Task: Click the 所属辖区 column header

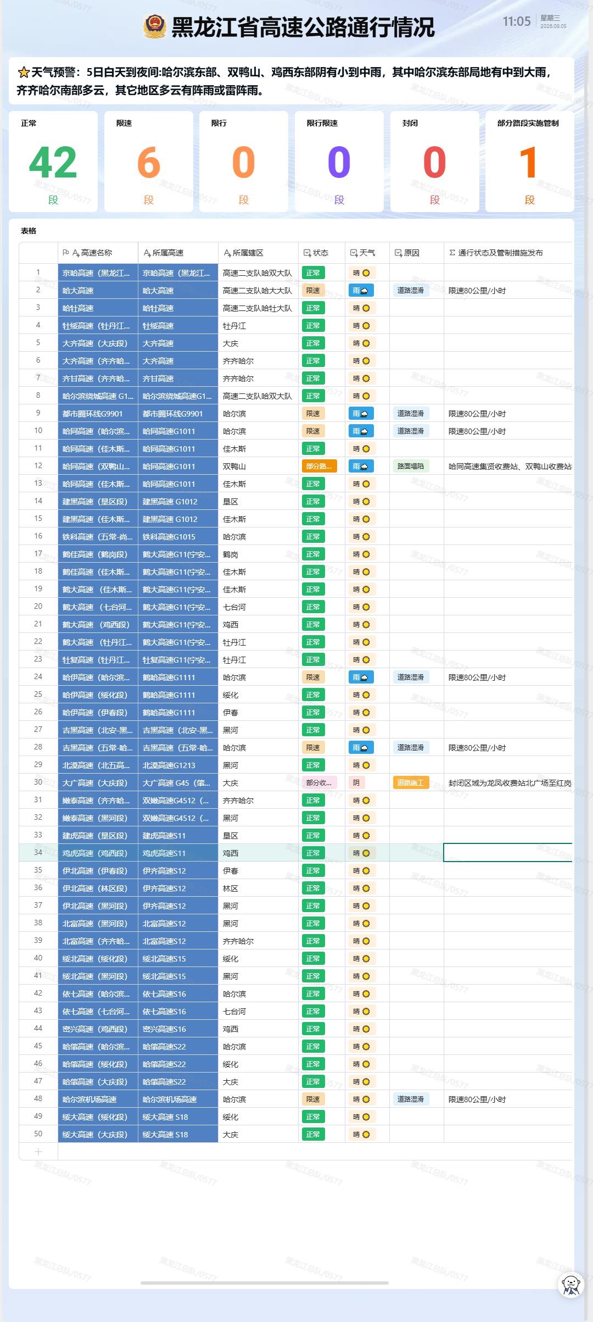Action: [258, 253]
